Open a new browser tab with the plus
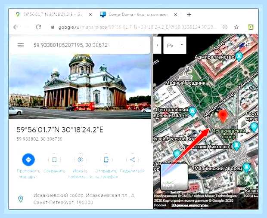The height and width of the screenshot is (218, 267). pos(189,15)
